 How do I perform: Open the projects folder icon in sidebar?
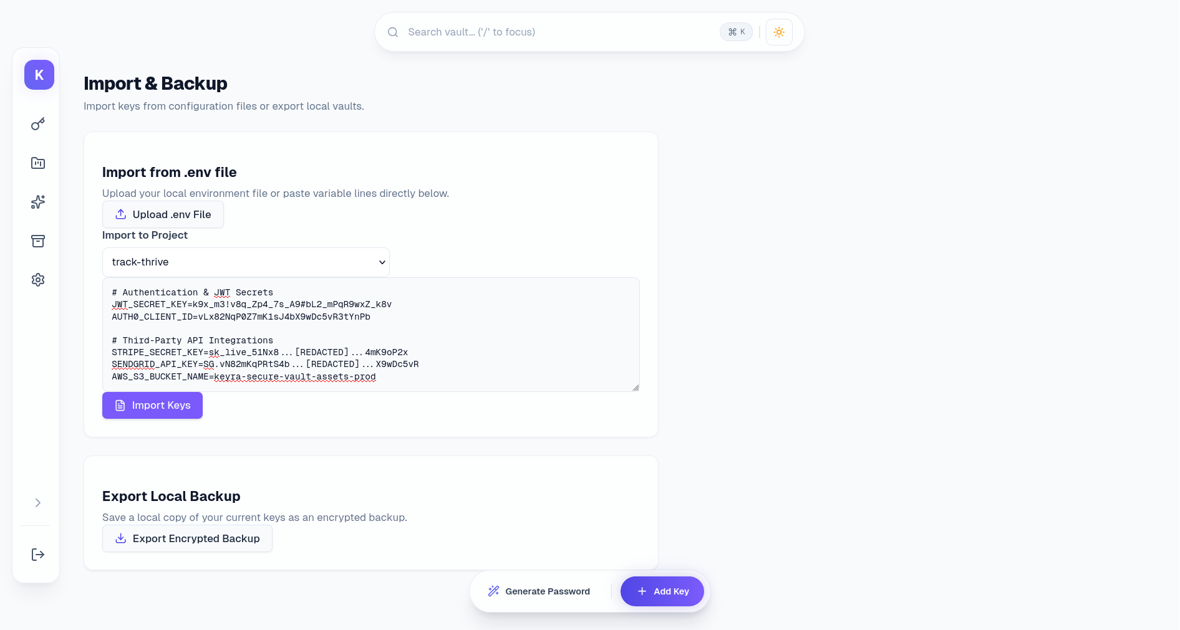38,163
